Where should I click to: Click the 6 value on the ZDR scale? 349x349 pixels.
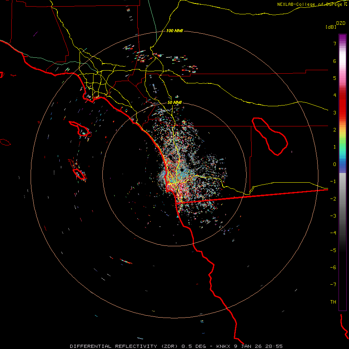tap(335, 61)
